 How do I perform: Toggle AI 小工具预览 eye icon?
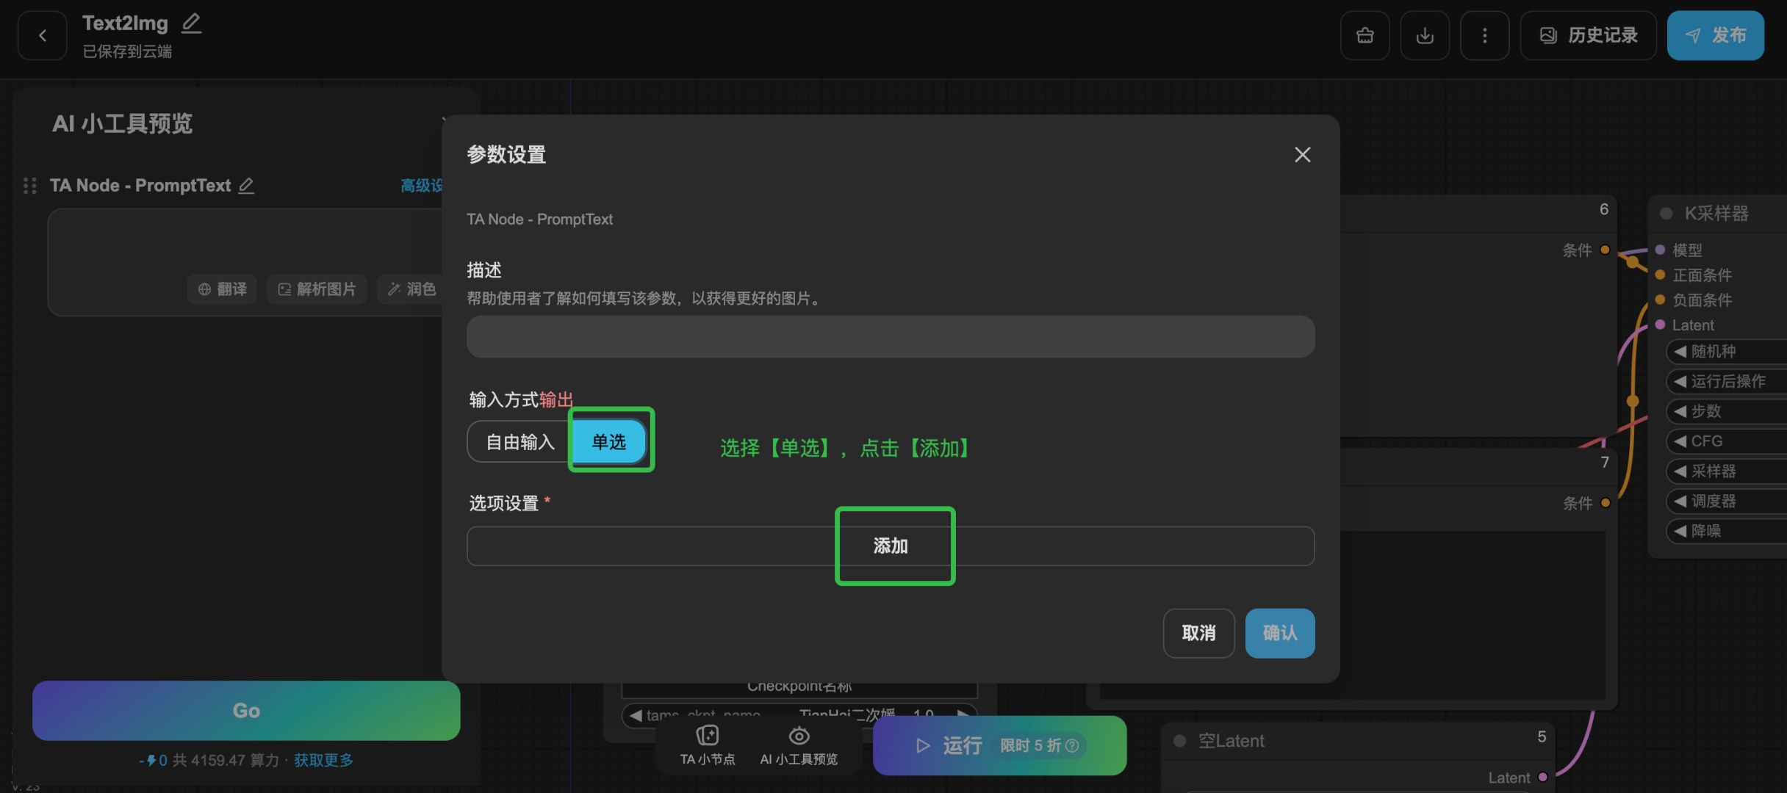pos(799,736)
